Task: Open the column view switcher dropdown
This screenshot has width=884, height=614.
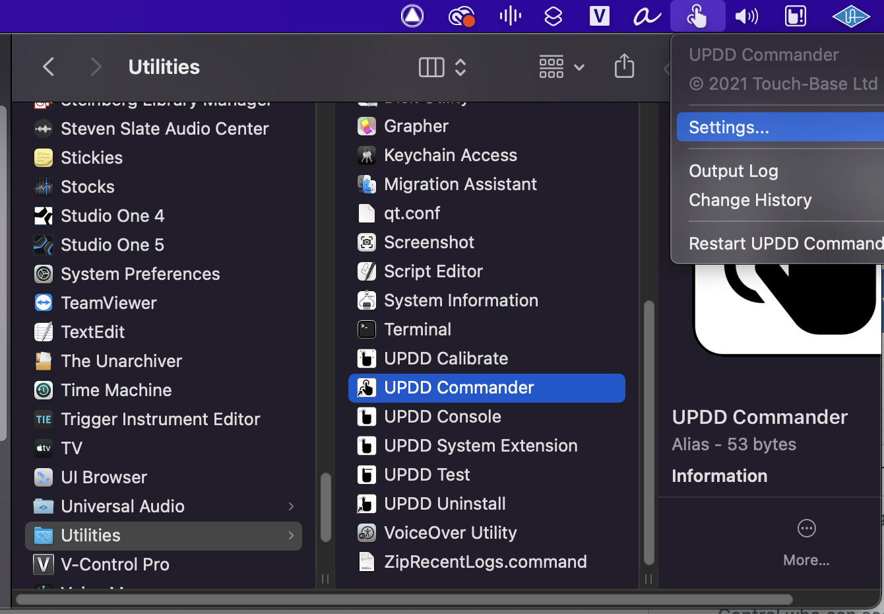Action: [443, 67]
